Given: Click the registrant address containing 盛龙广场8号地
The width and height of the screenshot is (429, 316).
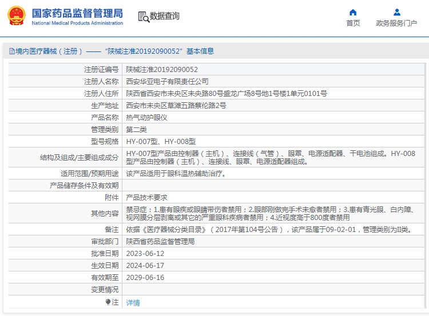Looking at the screenshot, I should pyautogui.click(x=227, y=94).
